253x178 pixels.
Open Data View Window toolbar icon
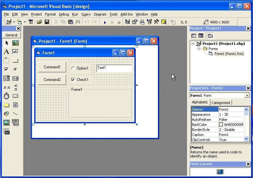click(164, 22)
